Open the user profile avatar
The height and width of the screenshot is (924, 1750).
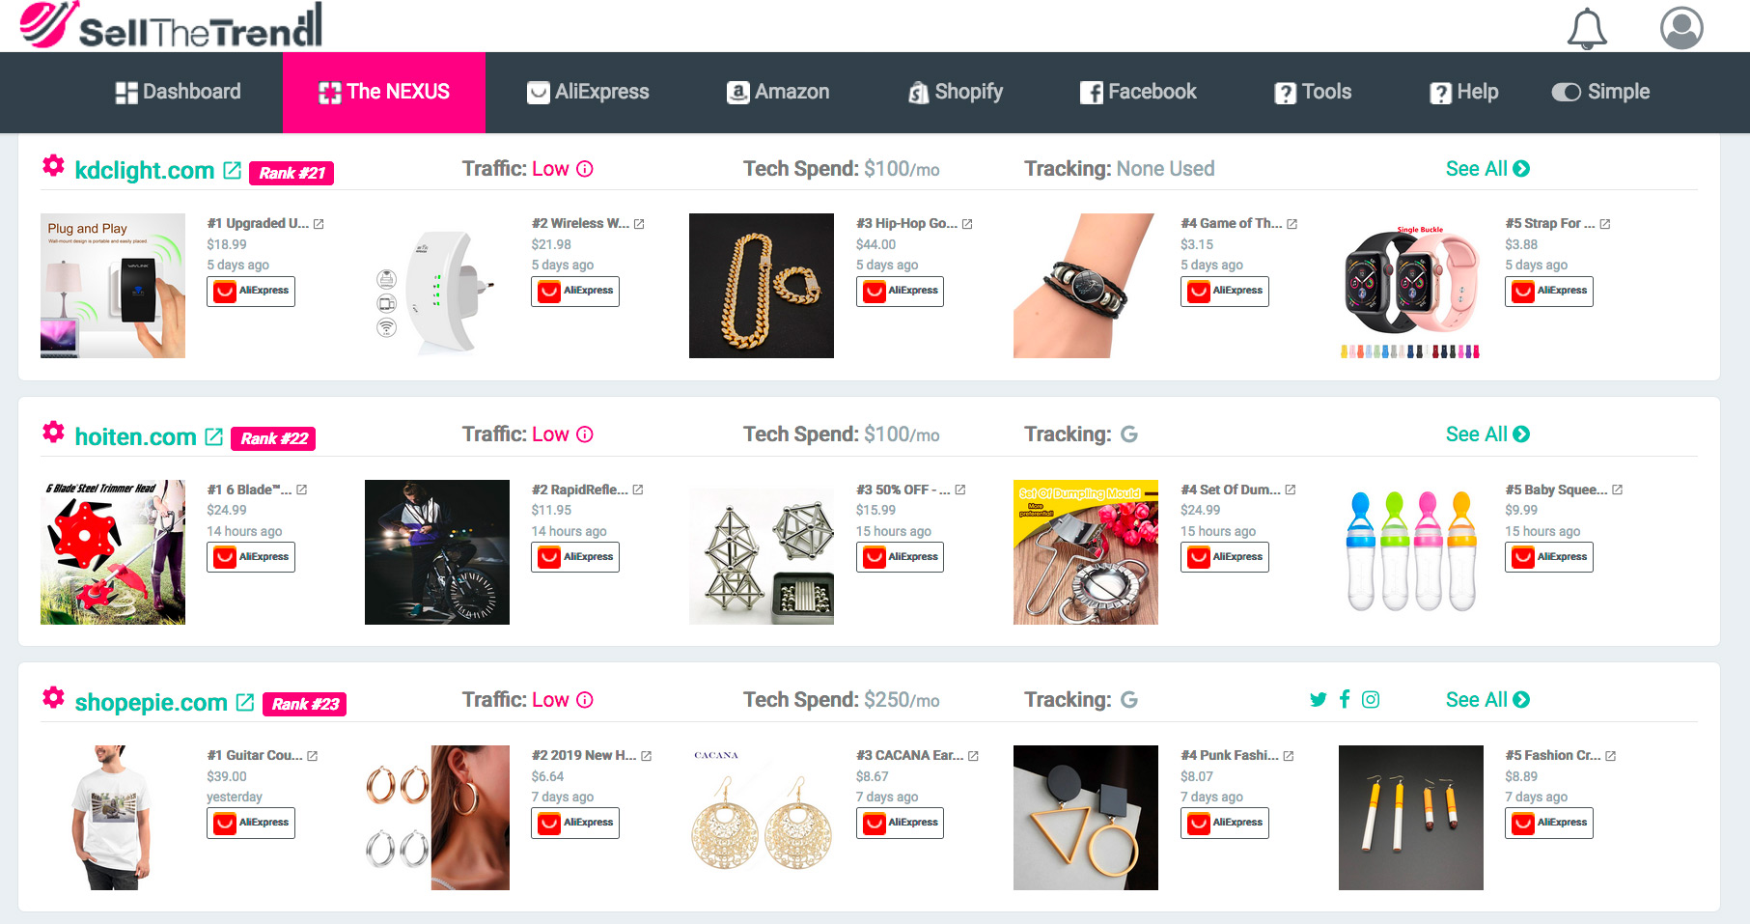[x=1681, y=28]
